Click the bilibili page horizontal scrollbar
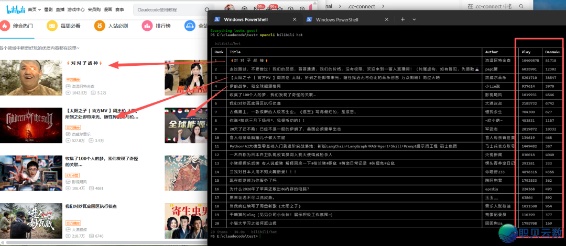The height and width of the screenshot is (246, 566). click(106, 243)
